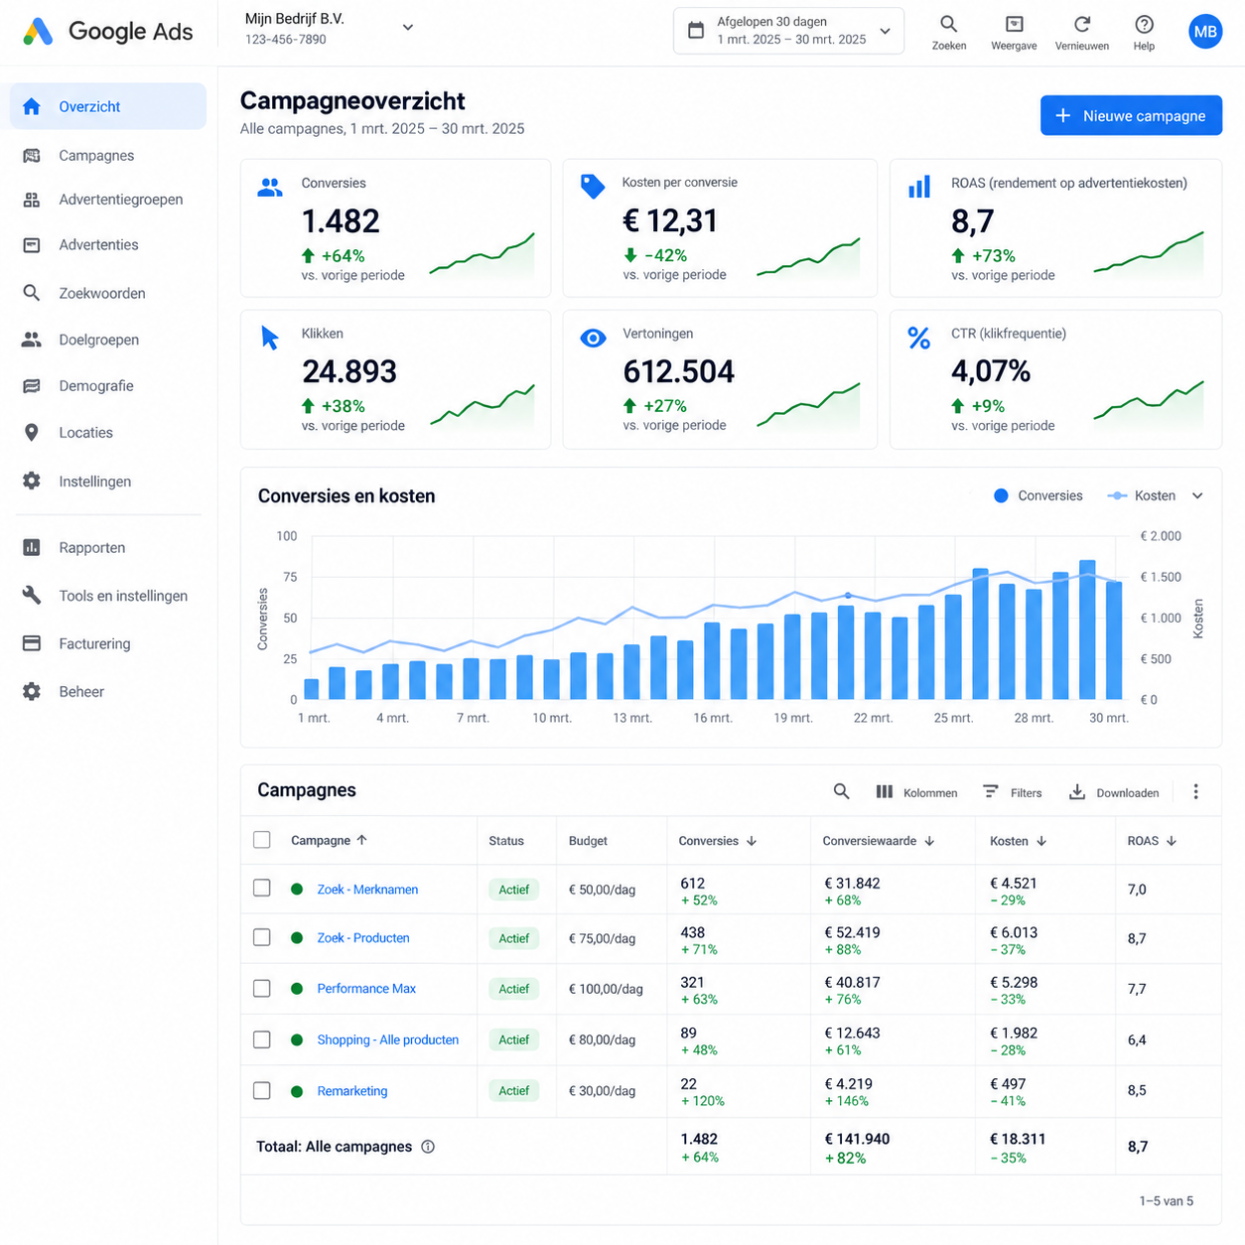
Task: Sort by Kosten column header
Action: pyautogui.click(x=1019, y=841)
